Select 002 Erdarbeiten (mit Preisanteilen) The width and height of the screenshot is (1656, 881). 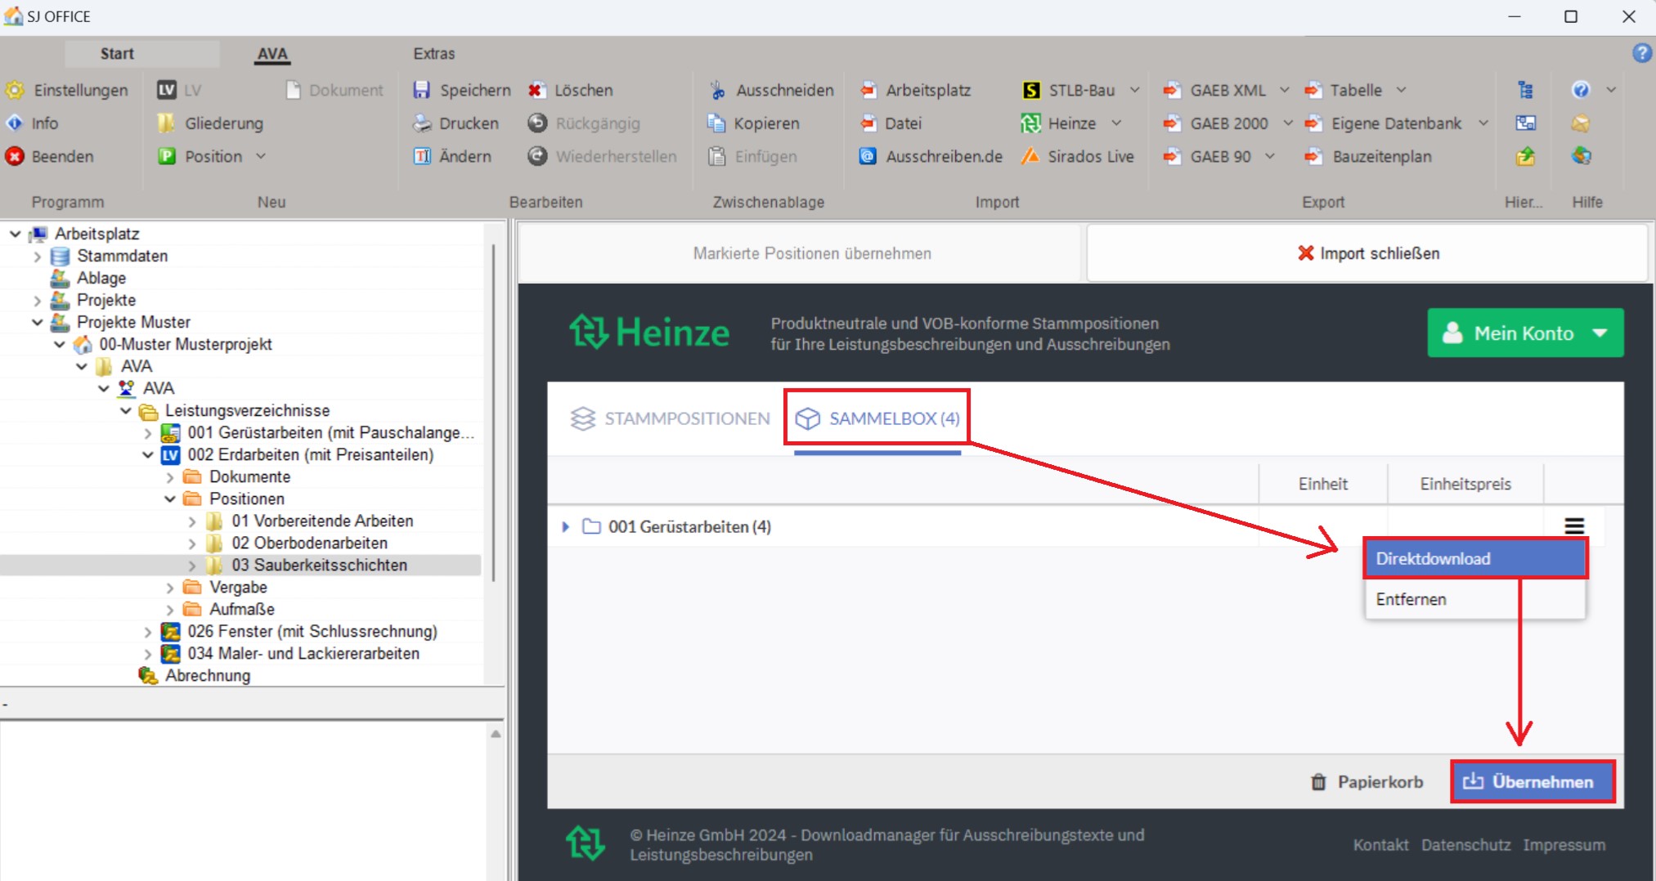click(311, 454)
